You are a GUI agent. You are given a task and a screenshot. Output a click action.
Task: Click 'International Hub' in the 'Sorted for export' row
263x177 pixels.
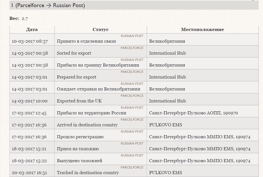pyautogui.click(x=167, y=53)
